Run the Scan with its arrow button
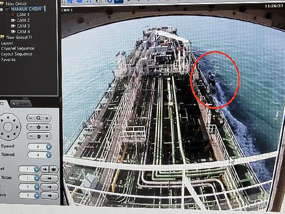 click(49, 178)
